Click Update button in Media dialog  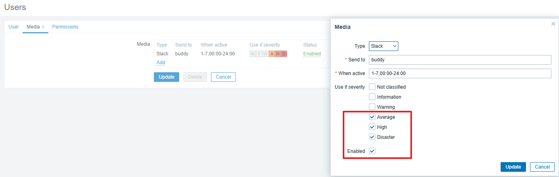coord(513,167)
